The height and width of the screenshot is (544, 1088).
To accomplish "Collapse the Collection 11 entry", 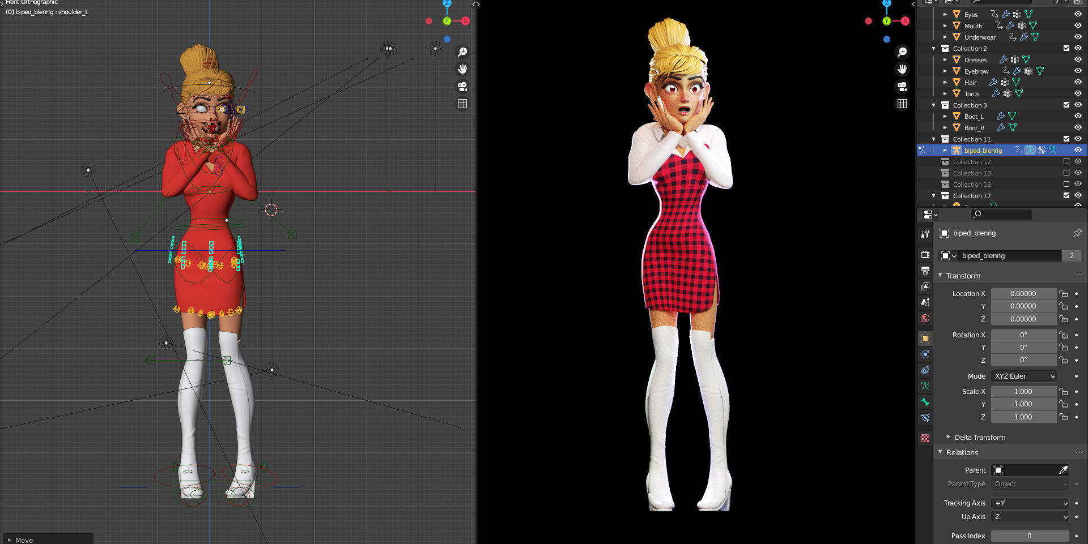I will click(x=934, y=139).
